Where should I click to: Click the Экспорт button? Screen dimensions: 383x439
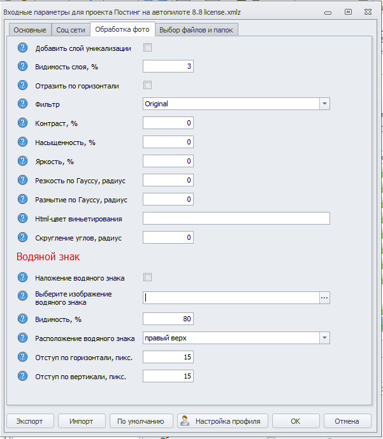point(29,421)
